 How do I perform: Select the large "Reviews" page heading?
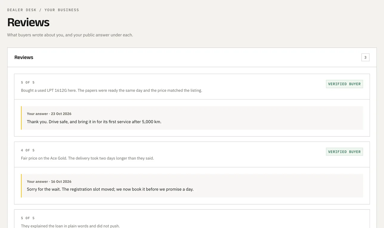click(28, 22)
